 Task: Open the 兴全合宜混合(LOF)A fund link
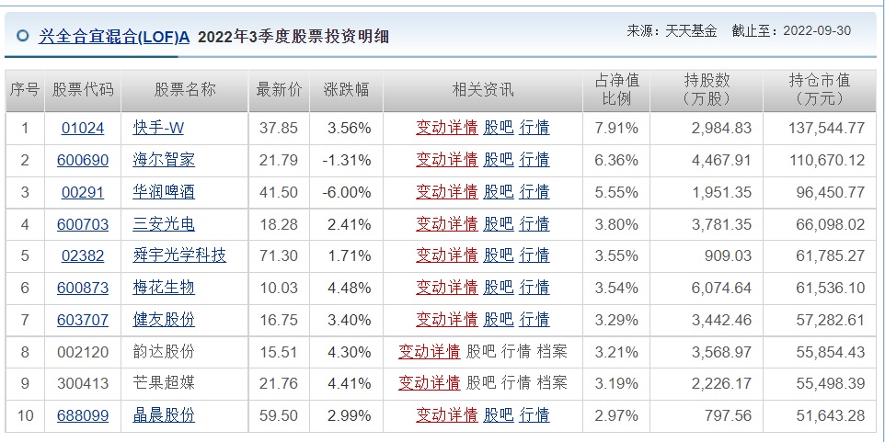tap(114, 37)
